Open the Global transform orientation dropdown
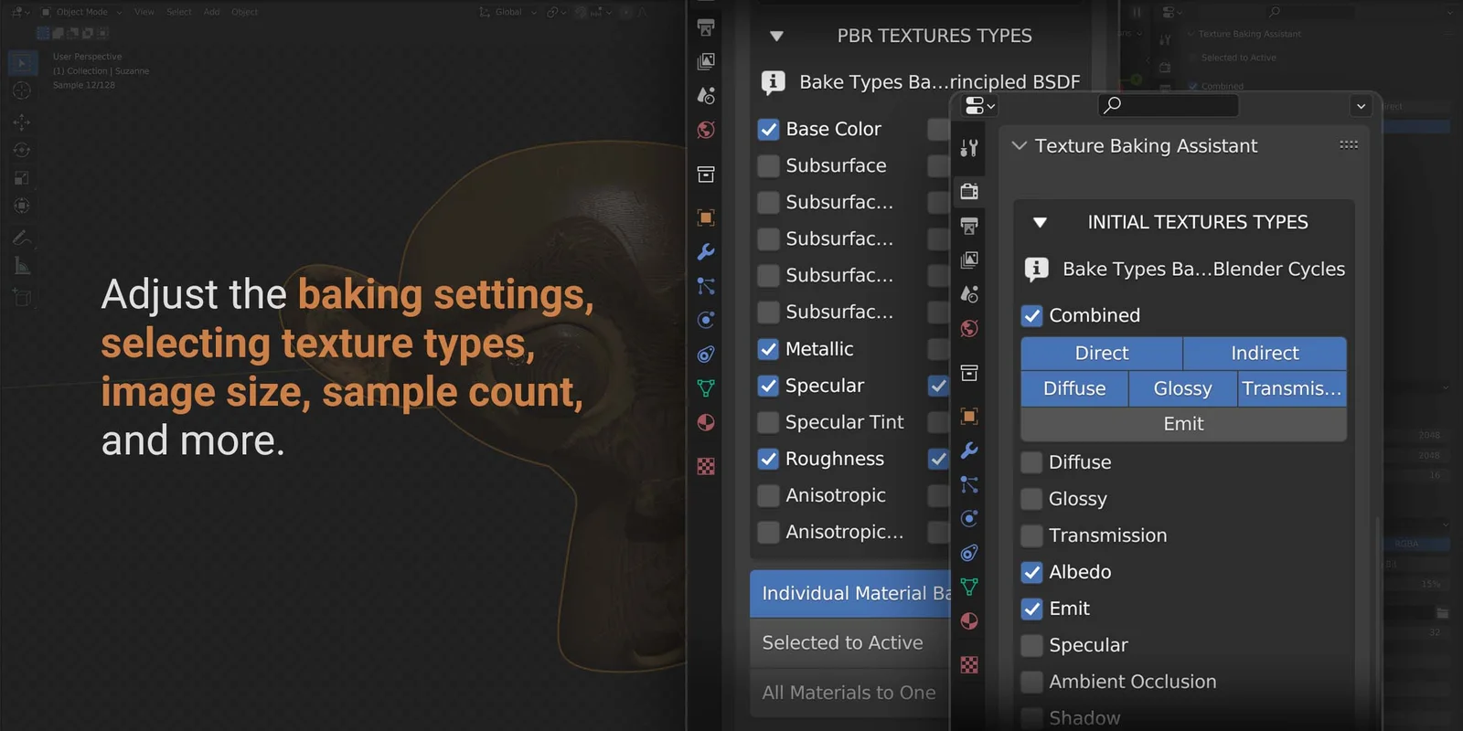 pyautogui.click(x=508, y=12)
